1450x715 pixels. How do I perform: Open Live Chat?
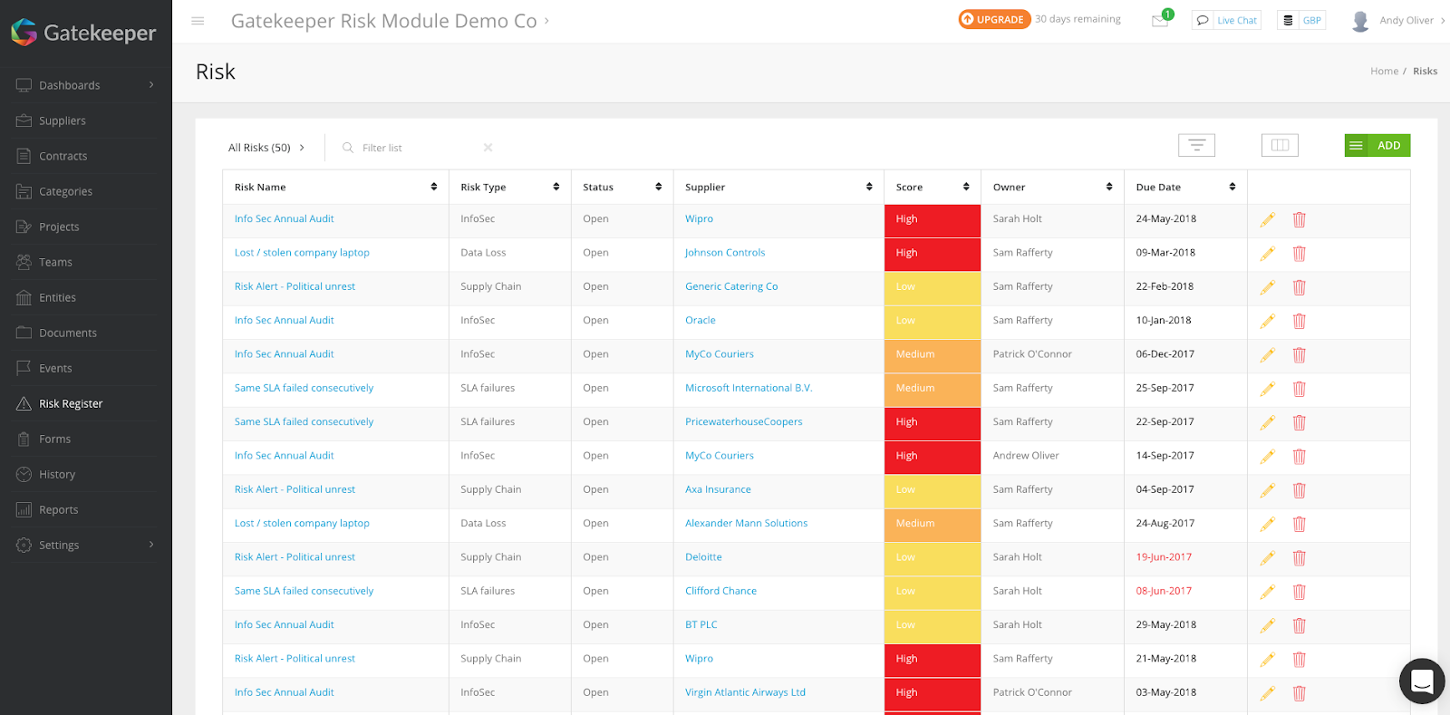(x=1226, y=20)
